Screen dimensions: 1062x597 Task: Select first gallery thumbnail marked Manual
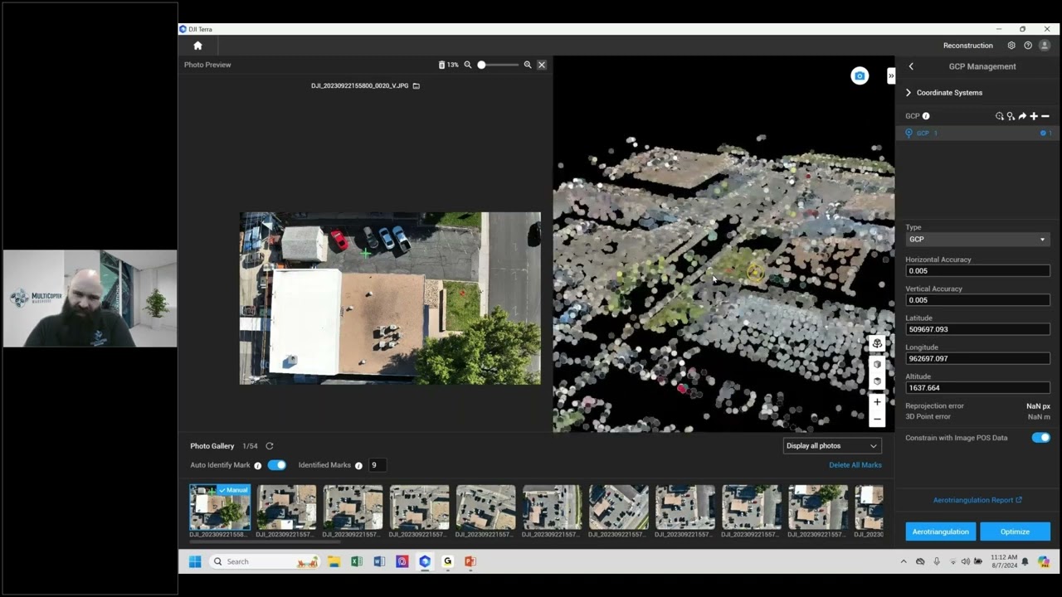(220, 507)
